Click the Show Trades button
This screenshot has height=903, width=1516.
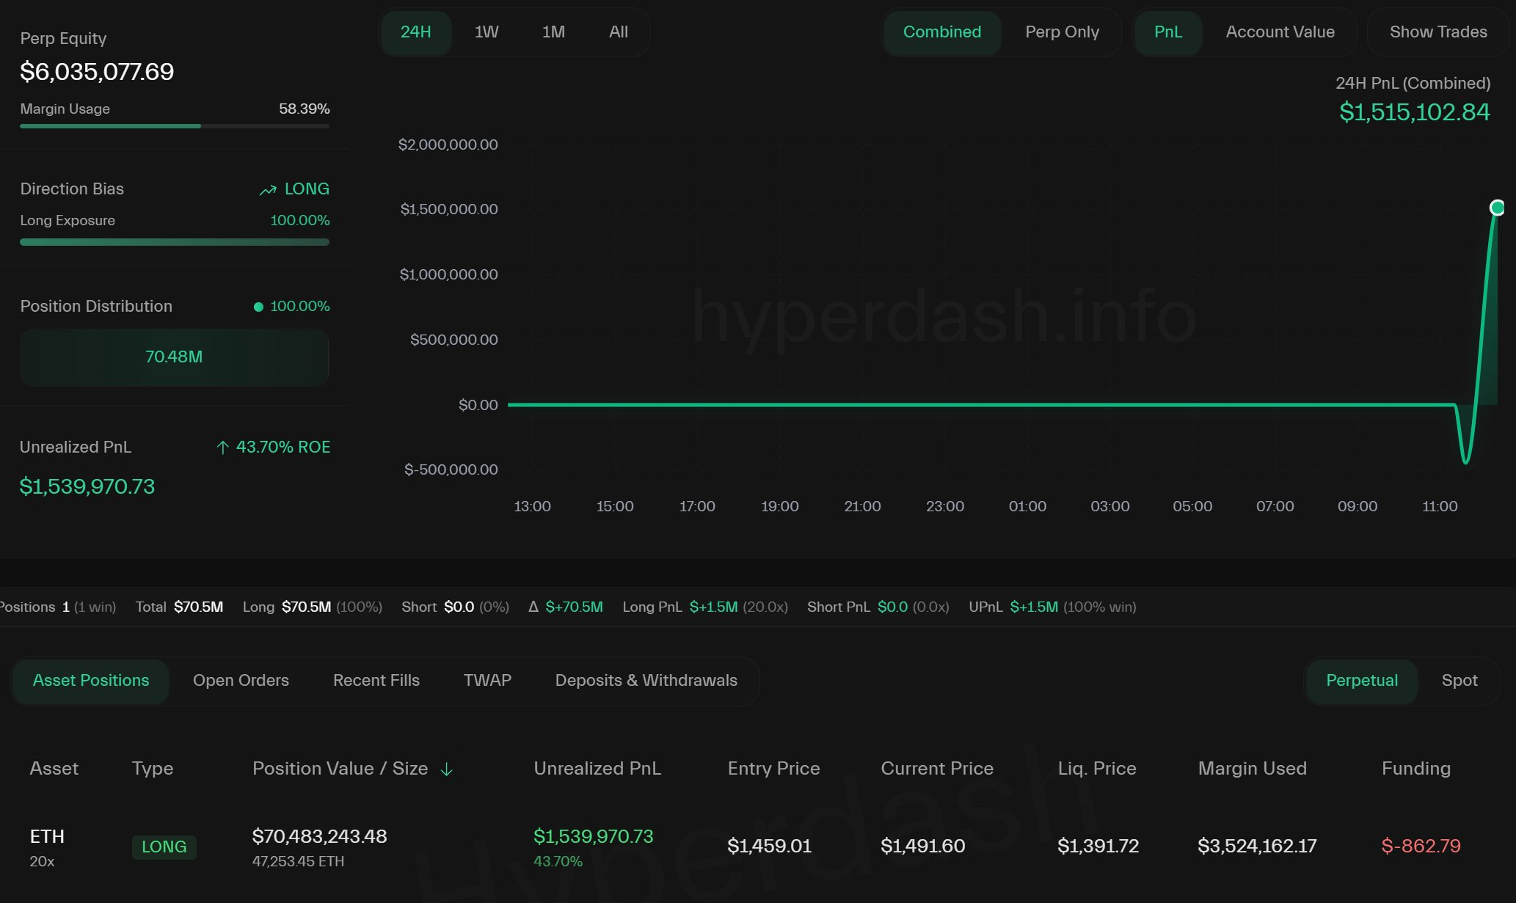point(1438,32)
